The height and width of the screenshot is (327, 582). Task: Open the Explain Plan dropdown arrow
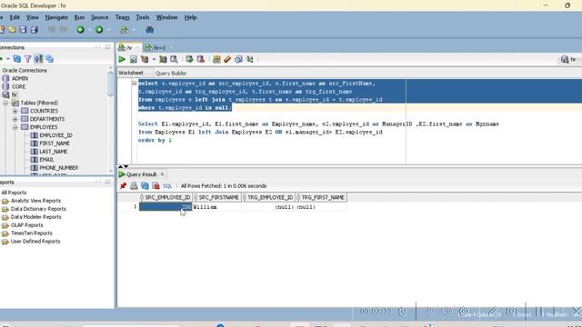coord(154,59)
